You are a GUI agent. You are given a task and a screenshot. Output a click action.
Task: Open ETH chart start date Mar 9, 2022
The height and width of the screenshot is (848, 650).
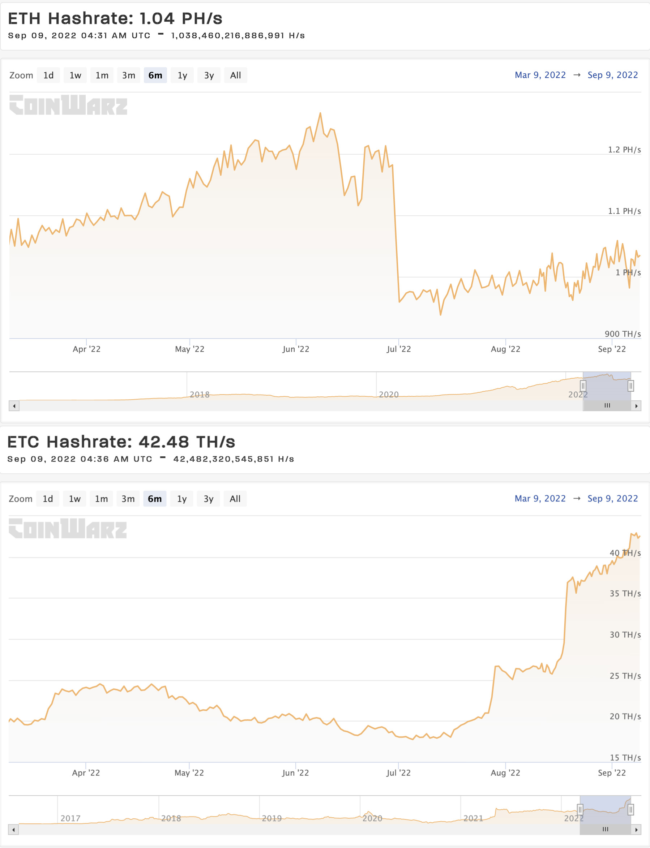coord(540,75)
